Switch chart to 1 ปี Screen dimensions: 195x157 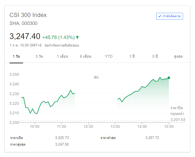[x=132, y=56]
